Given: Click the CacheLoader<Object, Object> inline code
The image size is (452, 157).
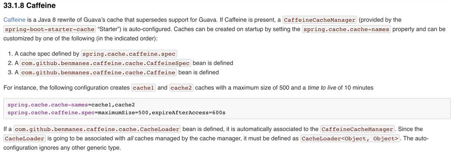Looking at the screenshot, I should click(x=350, y=139).
